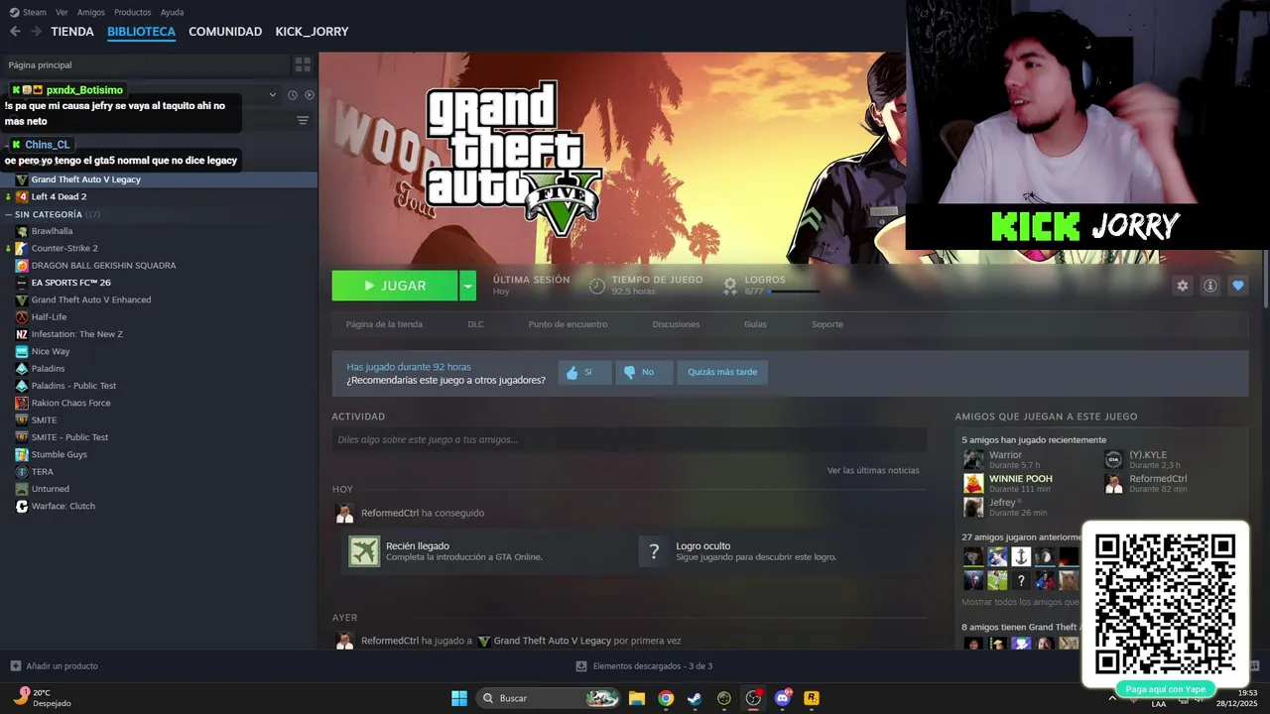The height and width of the screenshot is (714, 1270).
Task: Select Stumble Guys game icon
Action: 22,454
